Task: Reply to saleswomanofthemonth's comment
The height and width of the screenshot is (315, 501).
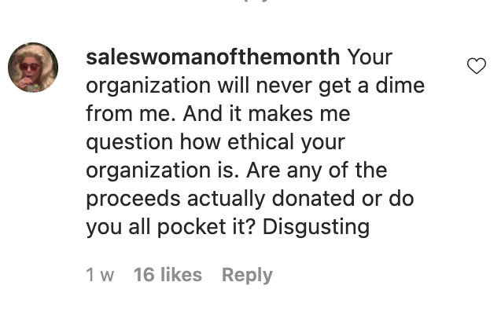Action: click(x=247, y=275)
